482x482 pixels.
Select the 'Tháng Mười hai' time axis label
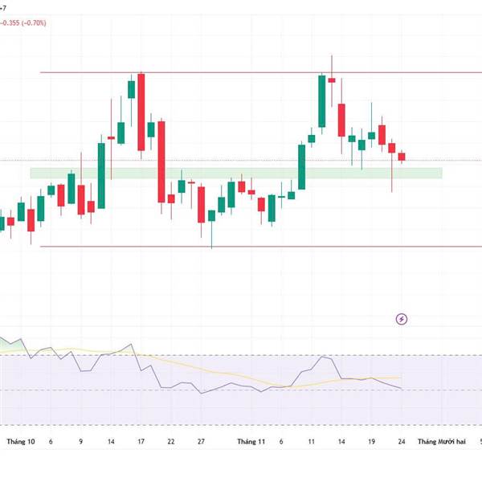441,442
